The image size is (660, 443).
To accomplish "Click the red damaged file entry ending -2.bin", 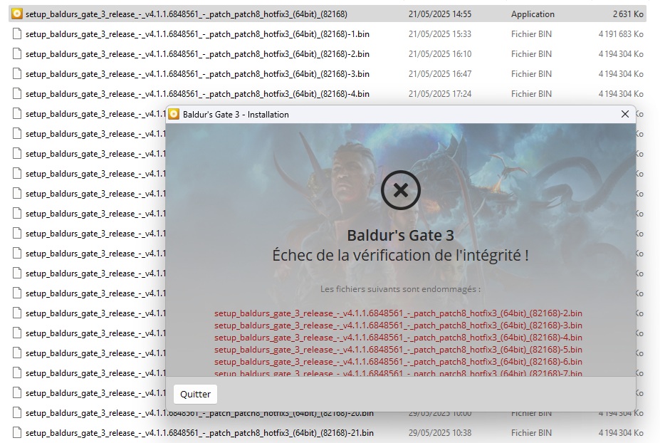I will click(x=398, y=313).
